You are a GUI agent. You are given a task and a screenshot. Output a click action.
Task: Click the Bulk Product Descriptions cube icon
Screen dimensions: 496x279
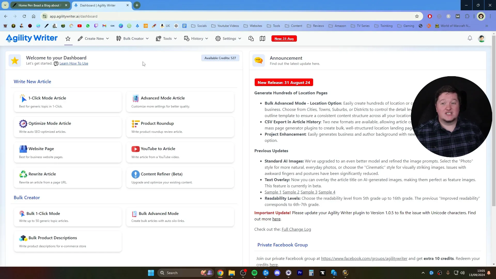23,238
